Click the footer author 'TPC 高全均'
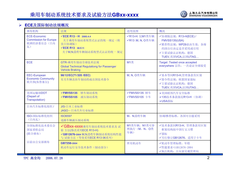Image resolution: width=240 pixels, height=169 pixels. (x=32, y=158)
